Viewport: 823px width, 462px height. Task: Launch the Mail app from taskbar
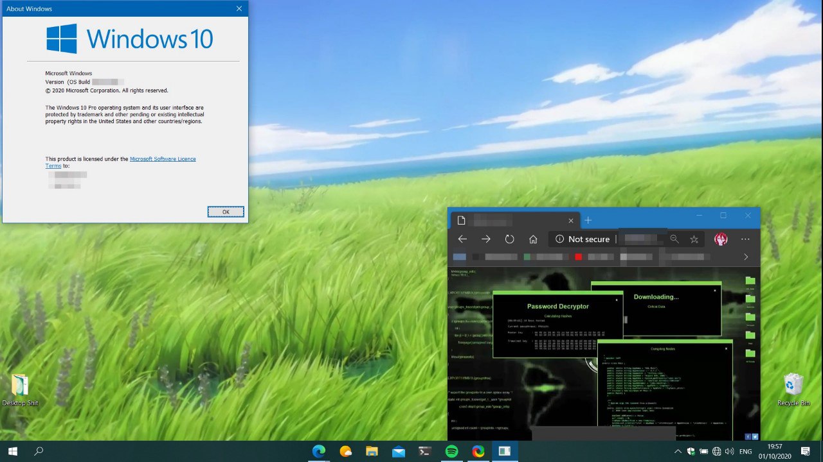click(x=398, y=452)
